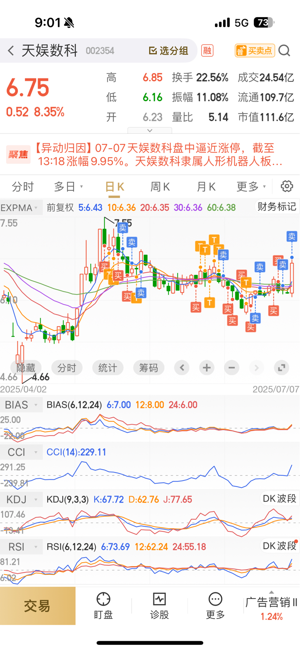Tap the CCI(14):229.11 readout

point(76,452)
